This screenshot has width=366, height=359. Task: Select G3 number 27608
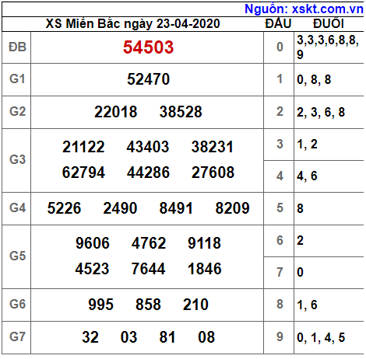tap(213, 173)
